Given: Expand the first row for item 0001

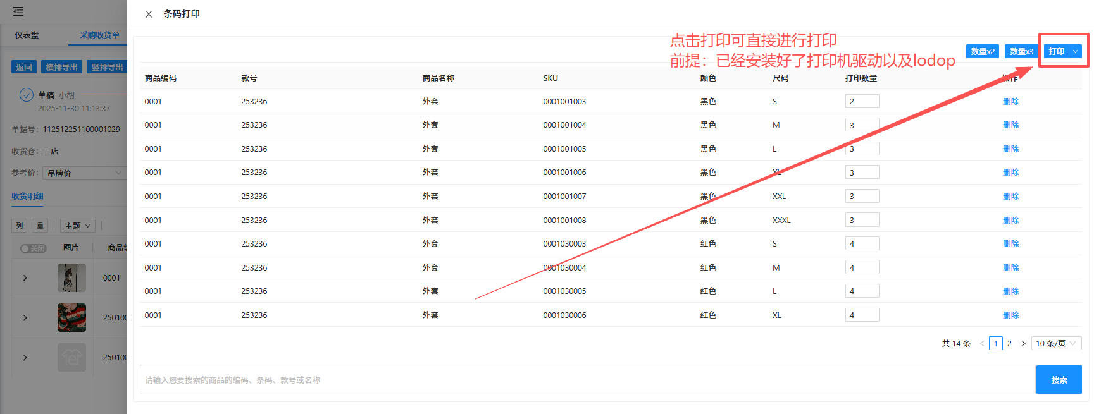Looking at the screenshot, I should [x=25, y=278].
